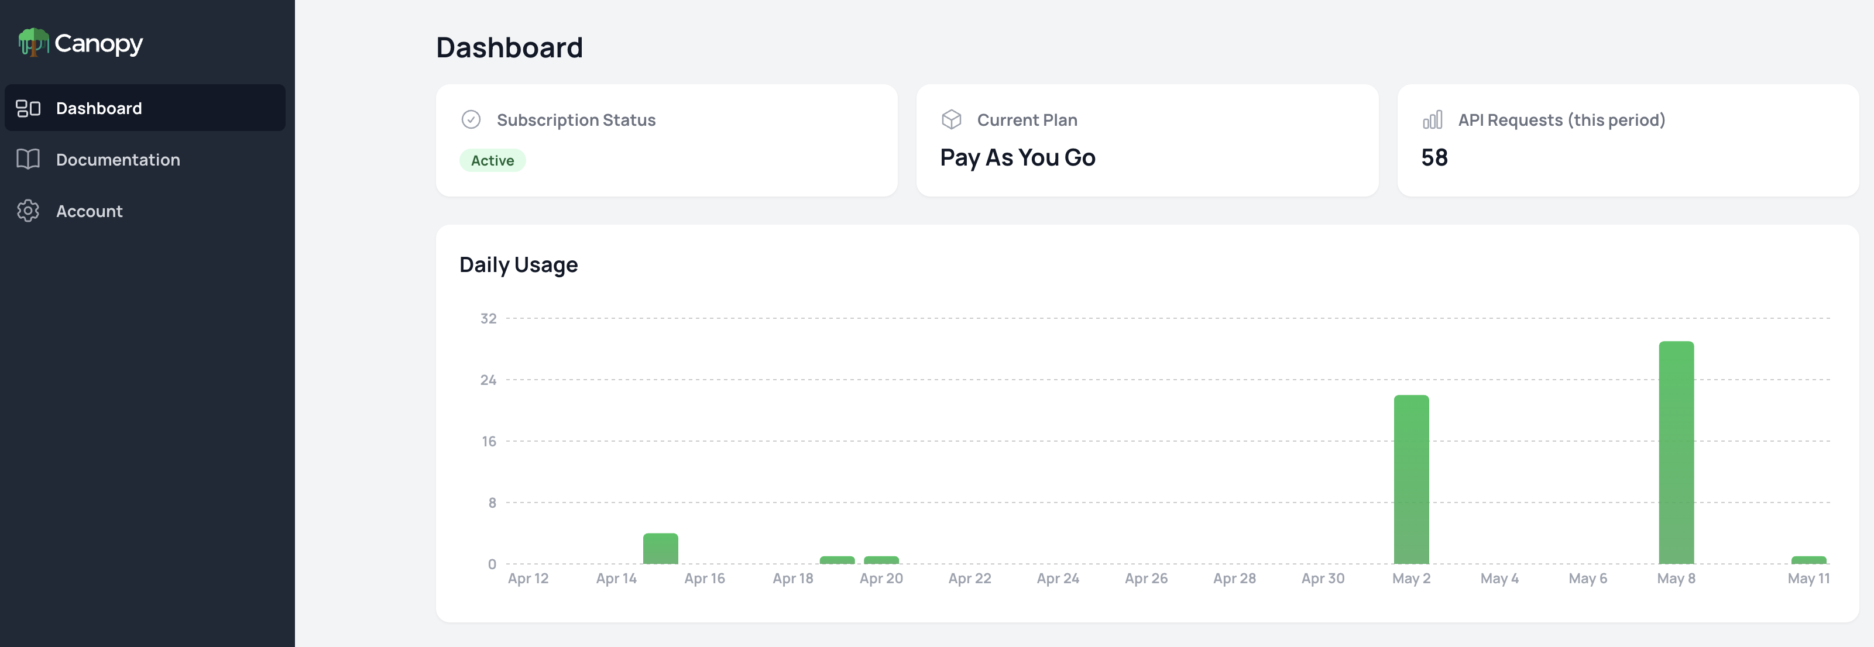This screenshot has width=1874, height=647.
Task: Click the 24 y-axis value
Action: (488, 380)
